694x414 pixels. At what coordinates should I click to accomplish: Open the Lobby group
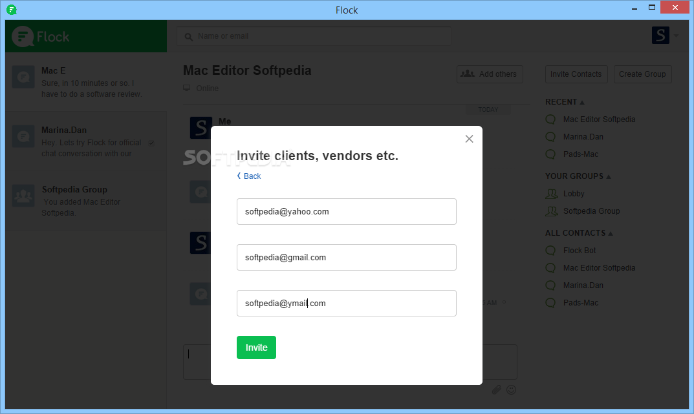click(574, 194)
